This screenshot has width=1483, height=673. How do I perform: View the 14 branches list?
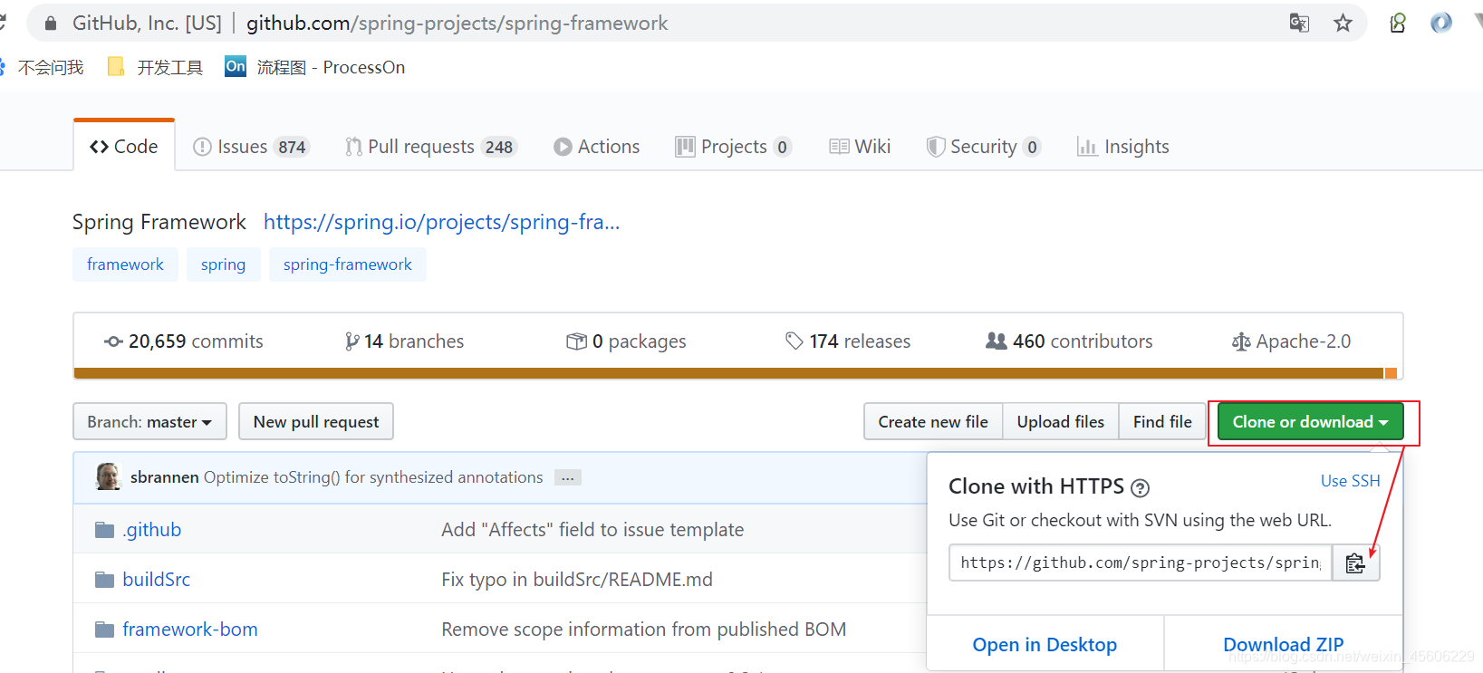pyautogui.click(x=405, y=341)
